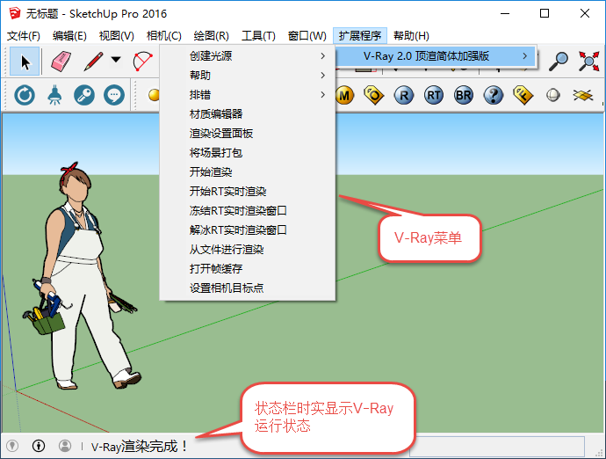Open the 相机(C) menu
The height and width of the screenshot is (459, 606).
point(164,36)
